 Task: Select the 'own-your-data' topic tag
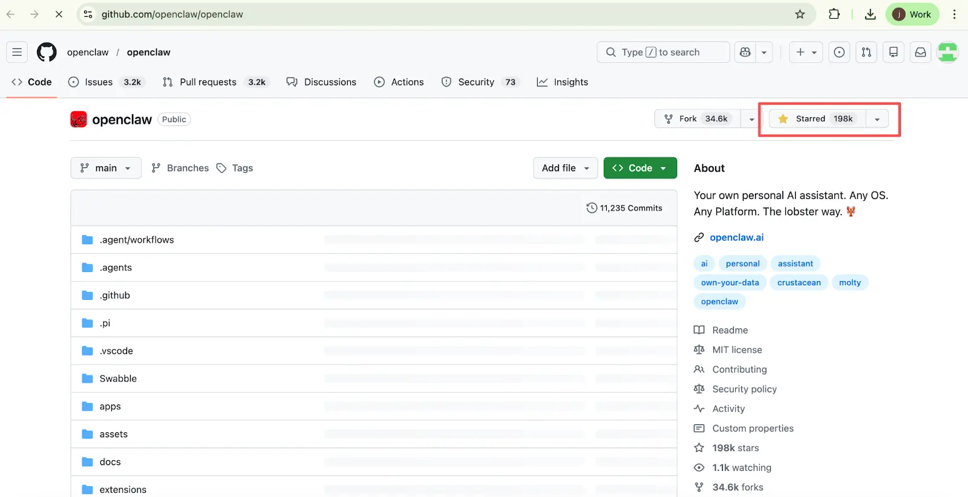[730, 282]
